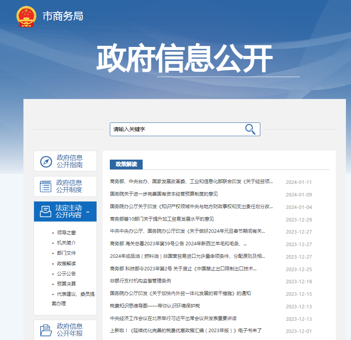
Task: Open 领导之窗 in the sidebar
Action: click(x=66, y=233)
